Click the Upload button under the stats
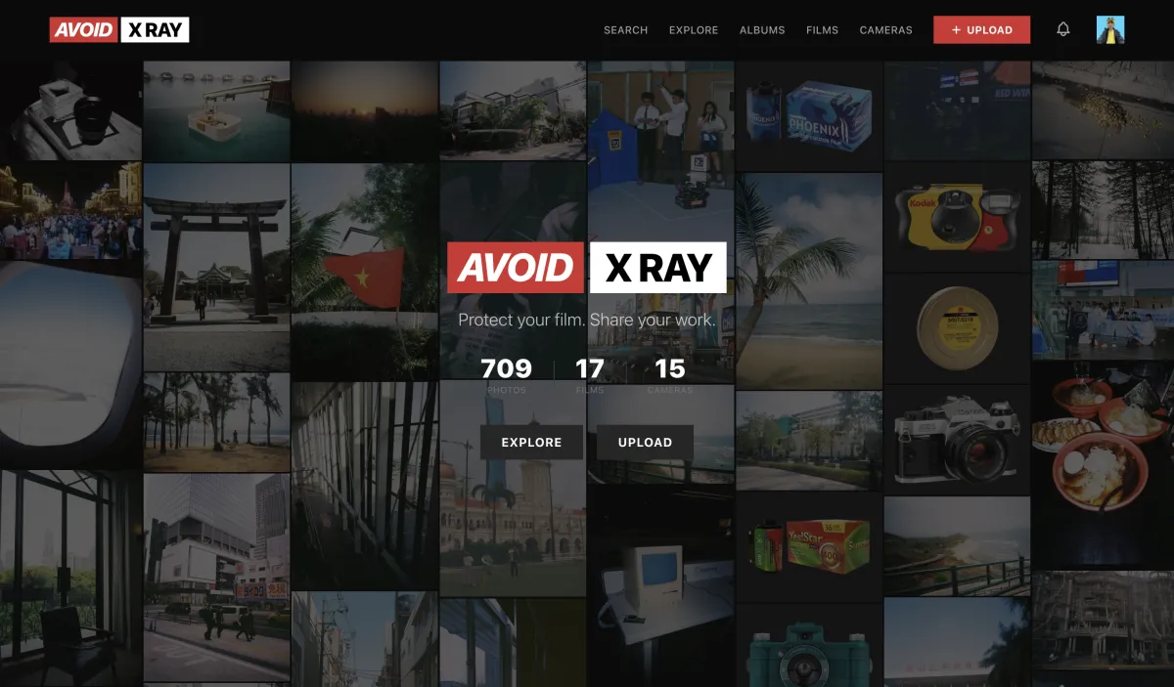This screenshot has width=1174, height=687. (645, 443)
